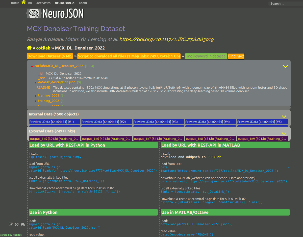Image resolution: width=303 pixels, height=237 pixels.
Task: Click the Powered by Habitat footer link
Action: click(x=10, y=235)
